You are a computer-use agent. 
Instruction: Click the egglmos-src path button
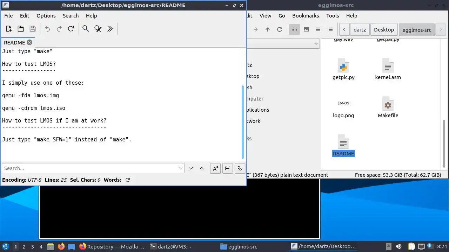click(417, 29)
